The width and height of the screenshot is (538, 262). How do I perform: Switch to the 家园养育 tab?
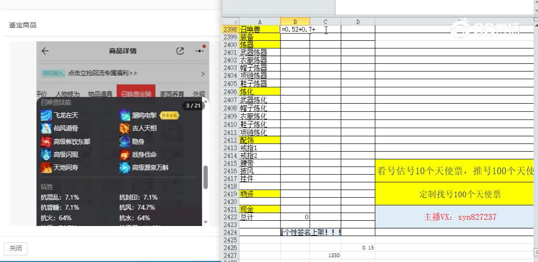172,94
